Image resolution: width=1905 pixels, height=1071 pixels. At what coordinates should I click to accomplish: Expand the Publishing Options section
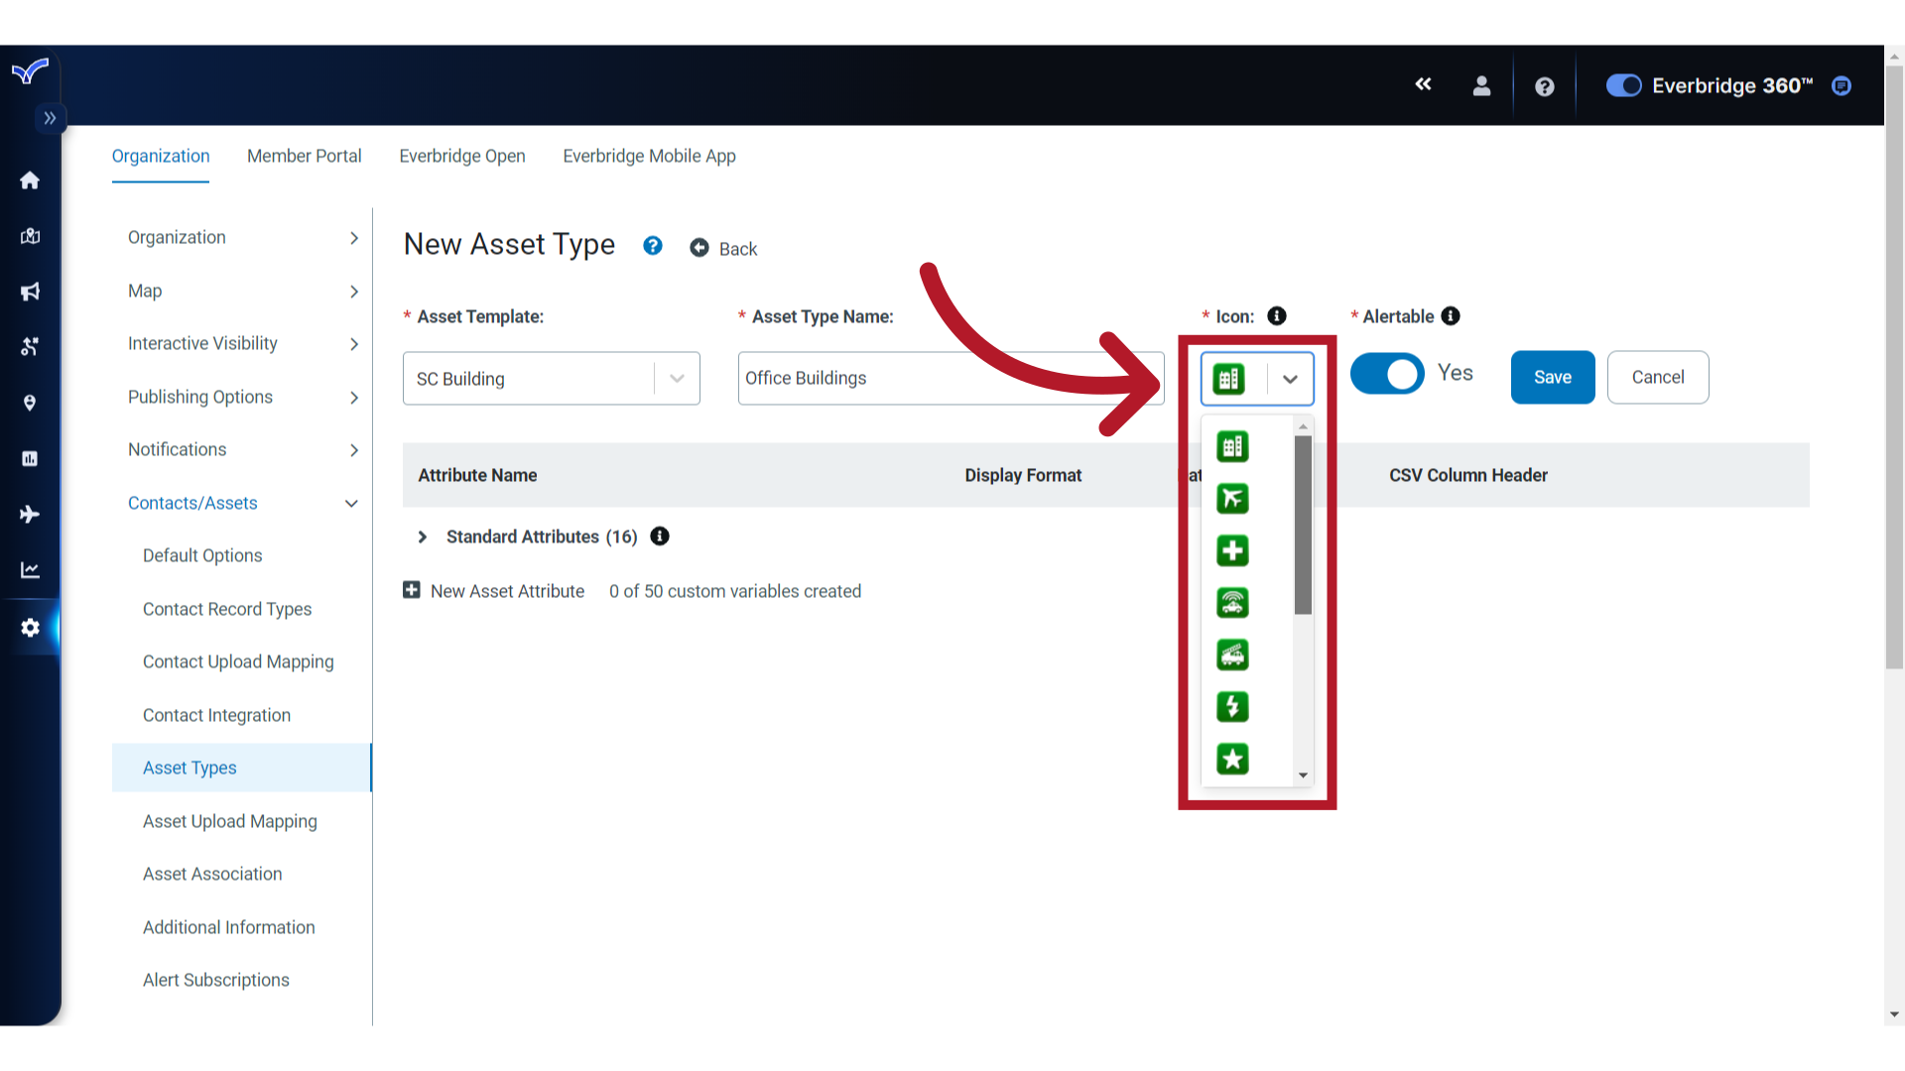[x=242, y=397]
